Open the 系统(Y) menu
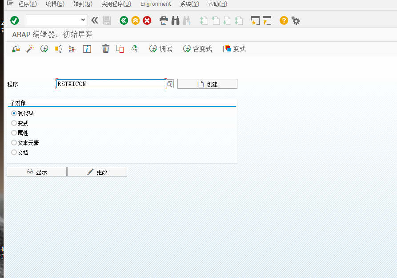397x278 pixels. click(190, 4)
